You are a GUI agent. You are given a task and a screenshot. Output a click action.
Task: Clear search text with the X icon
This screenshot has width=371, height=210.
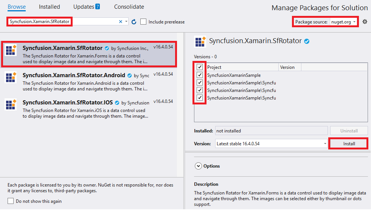tap(121, 22)
